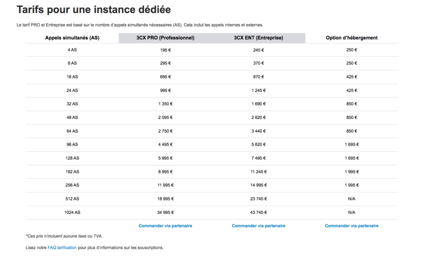The image size is (428, 257).
Task: Click the 'Appels simultanés (AS)' column header
Action: point(72,38)
